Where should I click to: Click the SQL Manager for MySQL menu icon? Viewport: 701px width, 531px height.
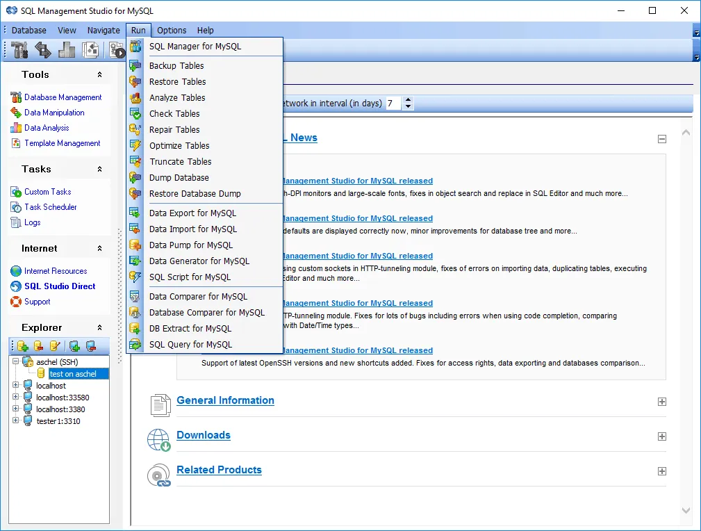pyautogui.click(x=135, y=46)
